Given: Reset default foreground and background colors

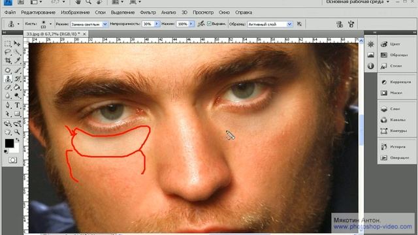Looking at the screenshot, I should (x=6, y=151).
